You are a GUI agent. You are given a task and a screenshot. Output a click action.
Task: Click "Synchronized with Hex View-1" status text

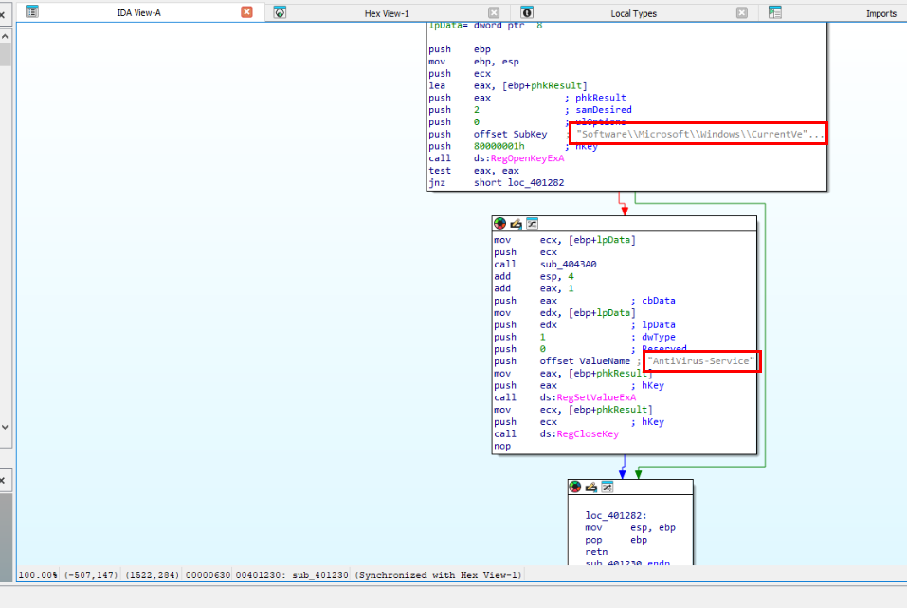point(439,575)
